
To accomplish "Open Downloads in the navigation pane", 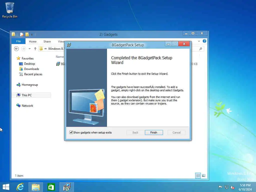I will pyautogui.click(x=31, y=69).
